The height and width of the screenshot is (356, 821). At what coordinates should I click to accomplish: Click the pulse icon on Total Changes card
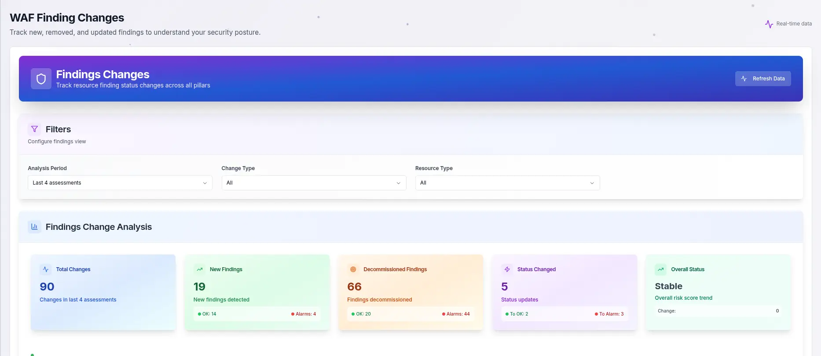[x=46, y=269]
